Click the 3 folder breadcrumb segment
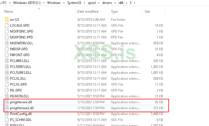The width and height of the screenshot is (209, 126). (x=131, y=3)
